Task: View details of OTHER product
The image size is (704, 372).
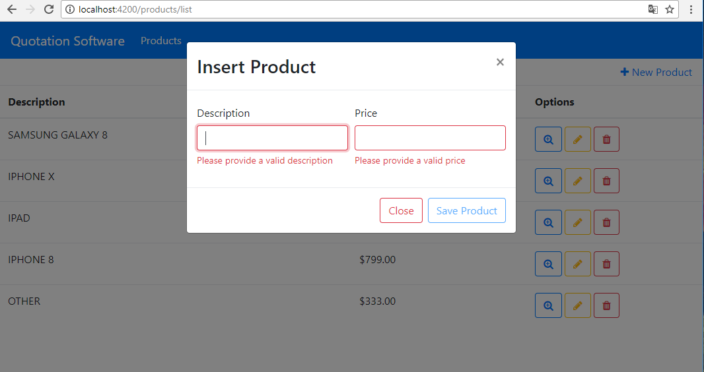Action: click(x=548, y=305)
